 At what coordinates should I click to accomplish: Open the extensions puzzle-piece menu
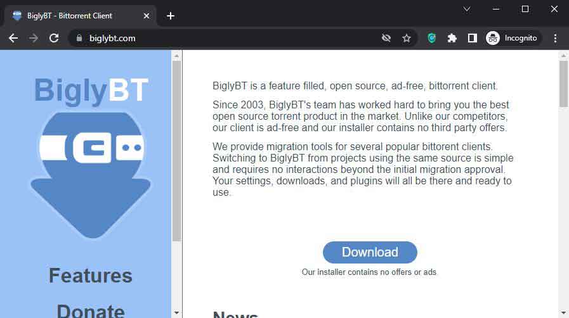[x=452, y=38]
